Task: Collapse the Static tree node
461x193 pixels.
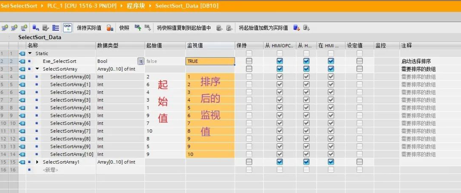Action: [x=30, y=54]
